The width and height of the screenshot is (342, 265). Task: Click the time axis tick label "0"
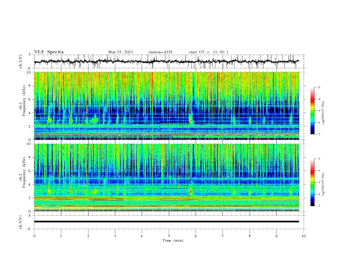point(34,236)
